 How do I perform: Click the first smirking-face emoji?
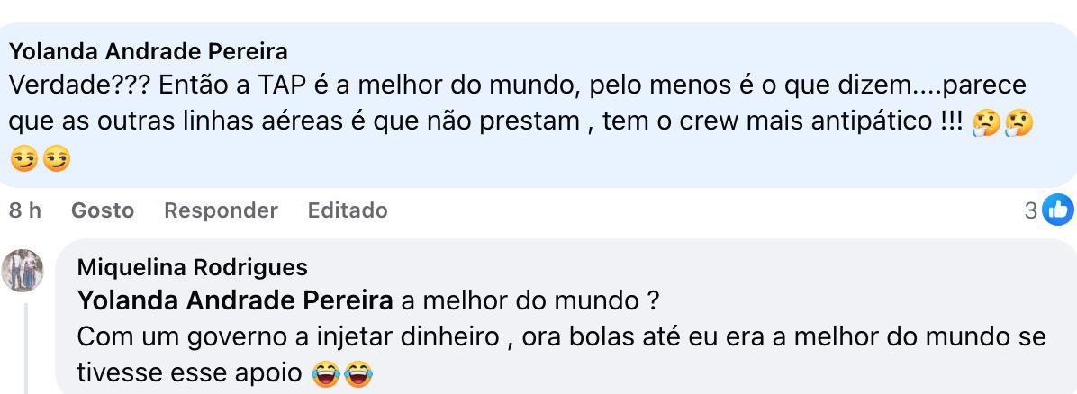(x=23, y=158)
